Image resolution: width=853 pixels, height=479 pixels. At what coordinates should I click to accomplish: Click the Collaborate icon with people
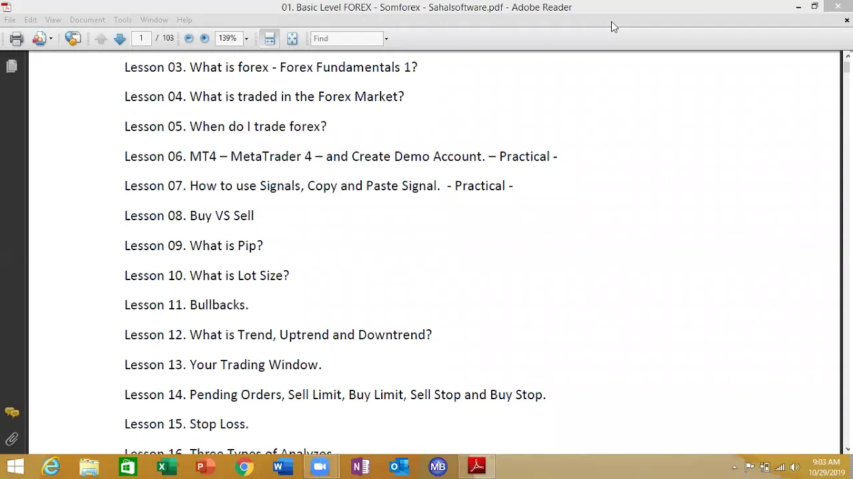(39, 39)
